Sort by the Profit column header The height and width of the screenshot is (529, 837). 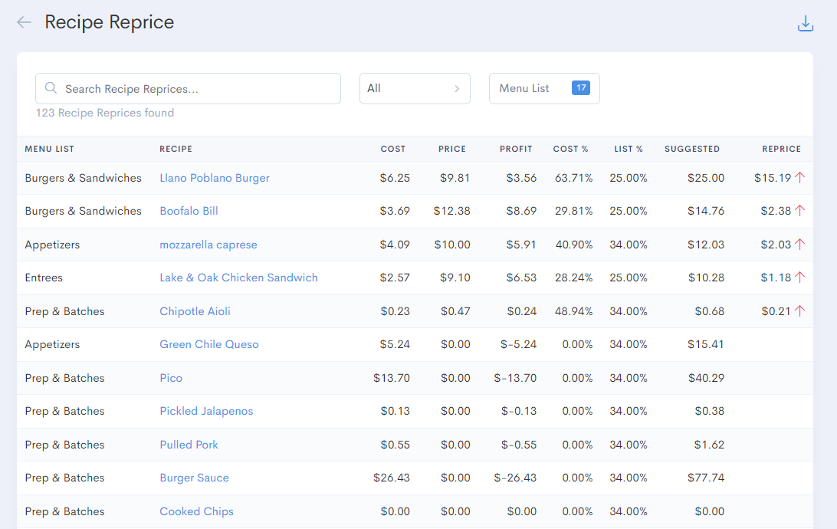point(516,149)
